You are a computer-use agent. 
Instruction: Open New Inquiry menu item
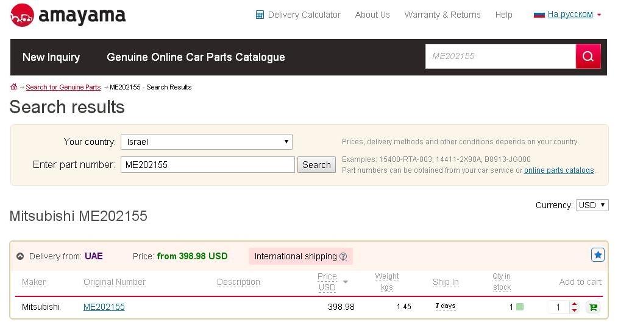[51, 57]
